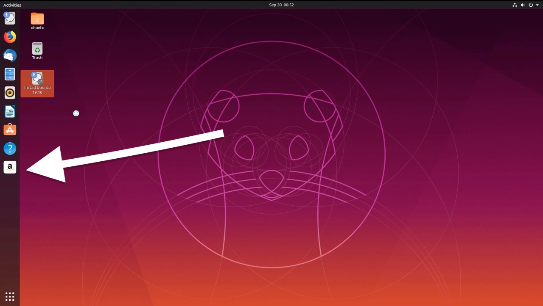Open the Files manager dock icon
The width and height of the screenshot is (543, 306).
coord(10,74)
